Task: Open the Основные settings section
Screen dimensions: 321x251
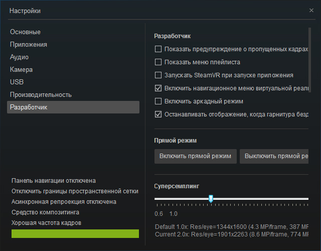Action: 25,32
